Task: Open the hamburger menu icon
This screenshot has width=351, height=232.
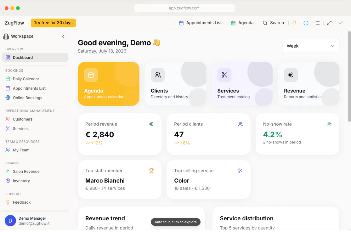Action: tap(317, 23)
